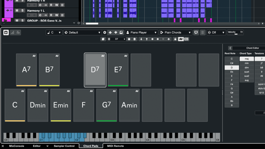Click the speech bubble icon beside Plain Chords
This screenshot has width=265, height=149.
pos(196,32)
